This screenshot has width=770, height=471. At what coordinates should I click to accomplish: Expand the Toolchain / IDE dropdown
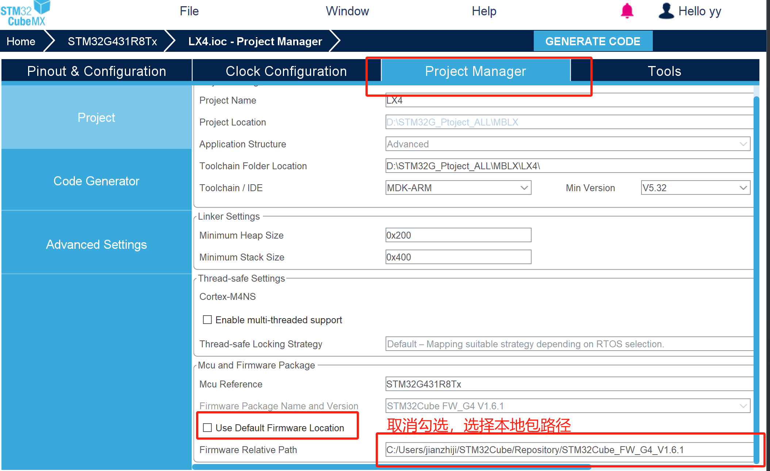524,188
